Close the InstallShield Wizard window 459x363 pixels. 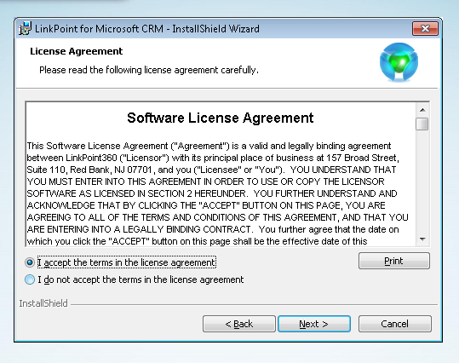[425, 29]
